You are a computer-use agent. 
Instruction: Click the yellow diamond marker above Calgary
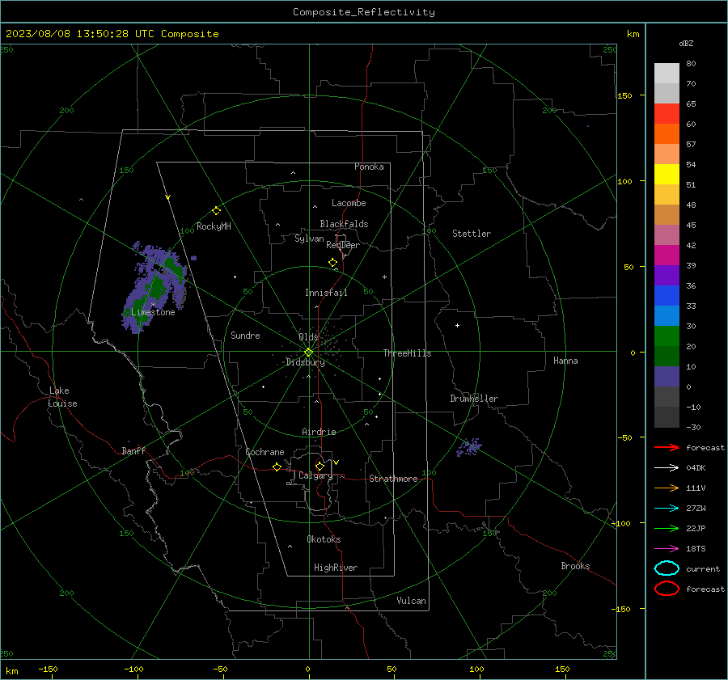point(320,466)
